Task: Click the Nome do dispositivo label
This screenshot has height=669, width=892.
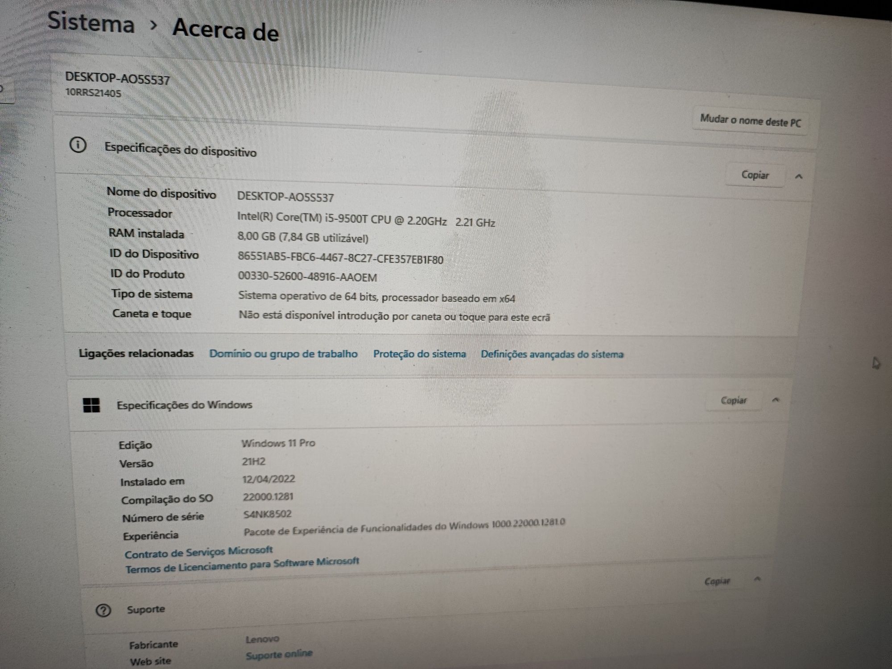Action: click(x=161, y=193)
